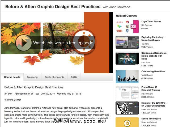Viewport: 170px width, 127px height.
Task: Click author name Bill Gardner
Action: tap(147, 25)
